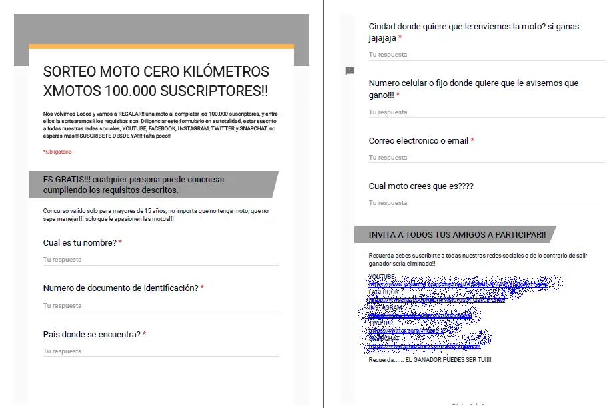Viewport: 615px width, 408px height.
Task: Click the 'Concurso valido solo para mayores de 15 años' text
Action: point(155,215)
